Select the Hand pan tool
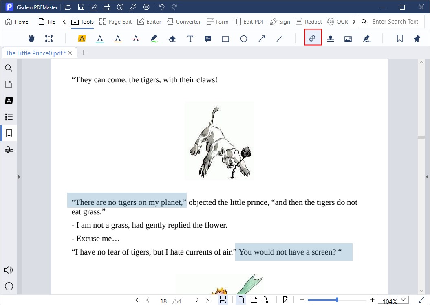This screenshot has width=430, height=305. click(x=31, y=39)
